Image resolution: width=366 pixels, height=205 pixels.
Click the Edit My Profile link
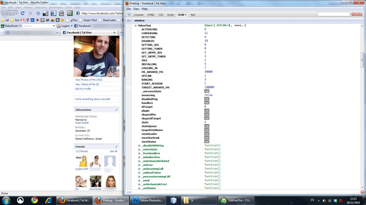pos(83,88)
